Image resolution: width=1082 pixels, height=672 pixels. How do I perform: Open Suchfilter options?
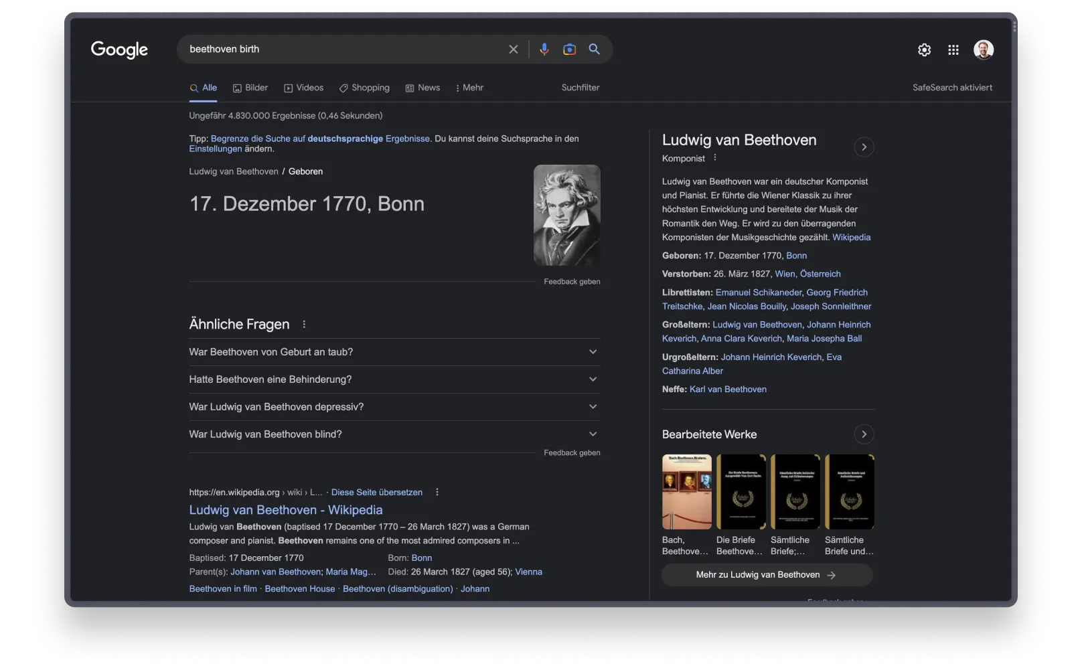pyautogui.click(x=581, y=88)
